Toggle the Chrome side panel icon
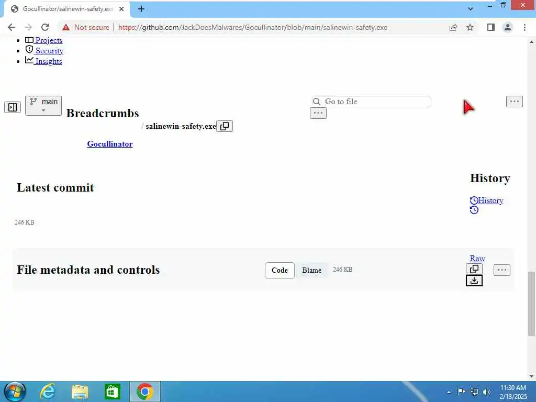 pos(491,27)
